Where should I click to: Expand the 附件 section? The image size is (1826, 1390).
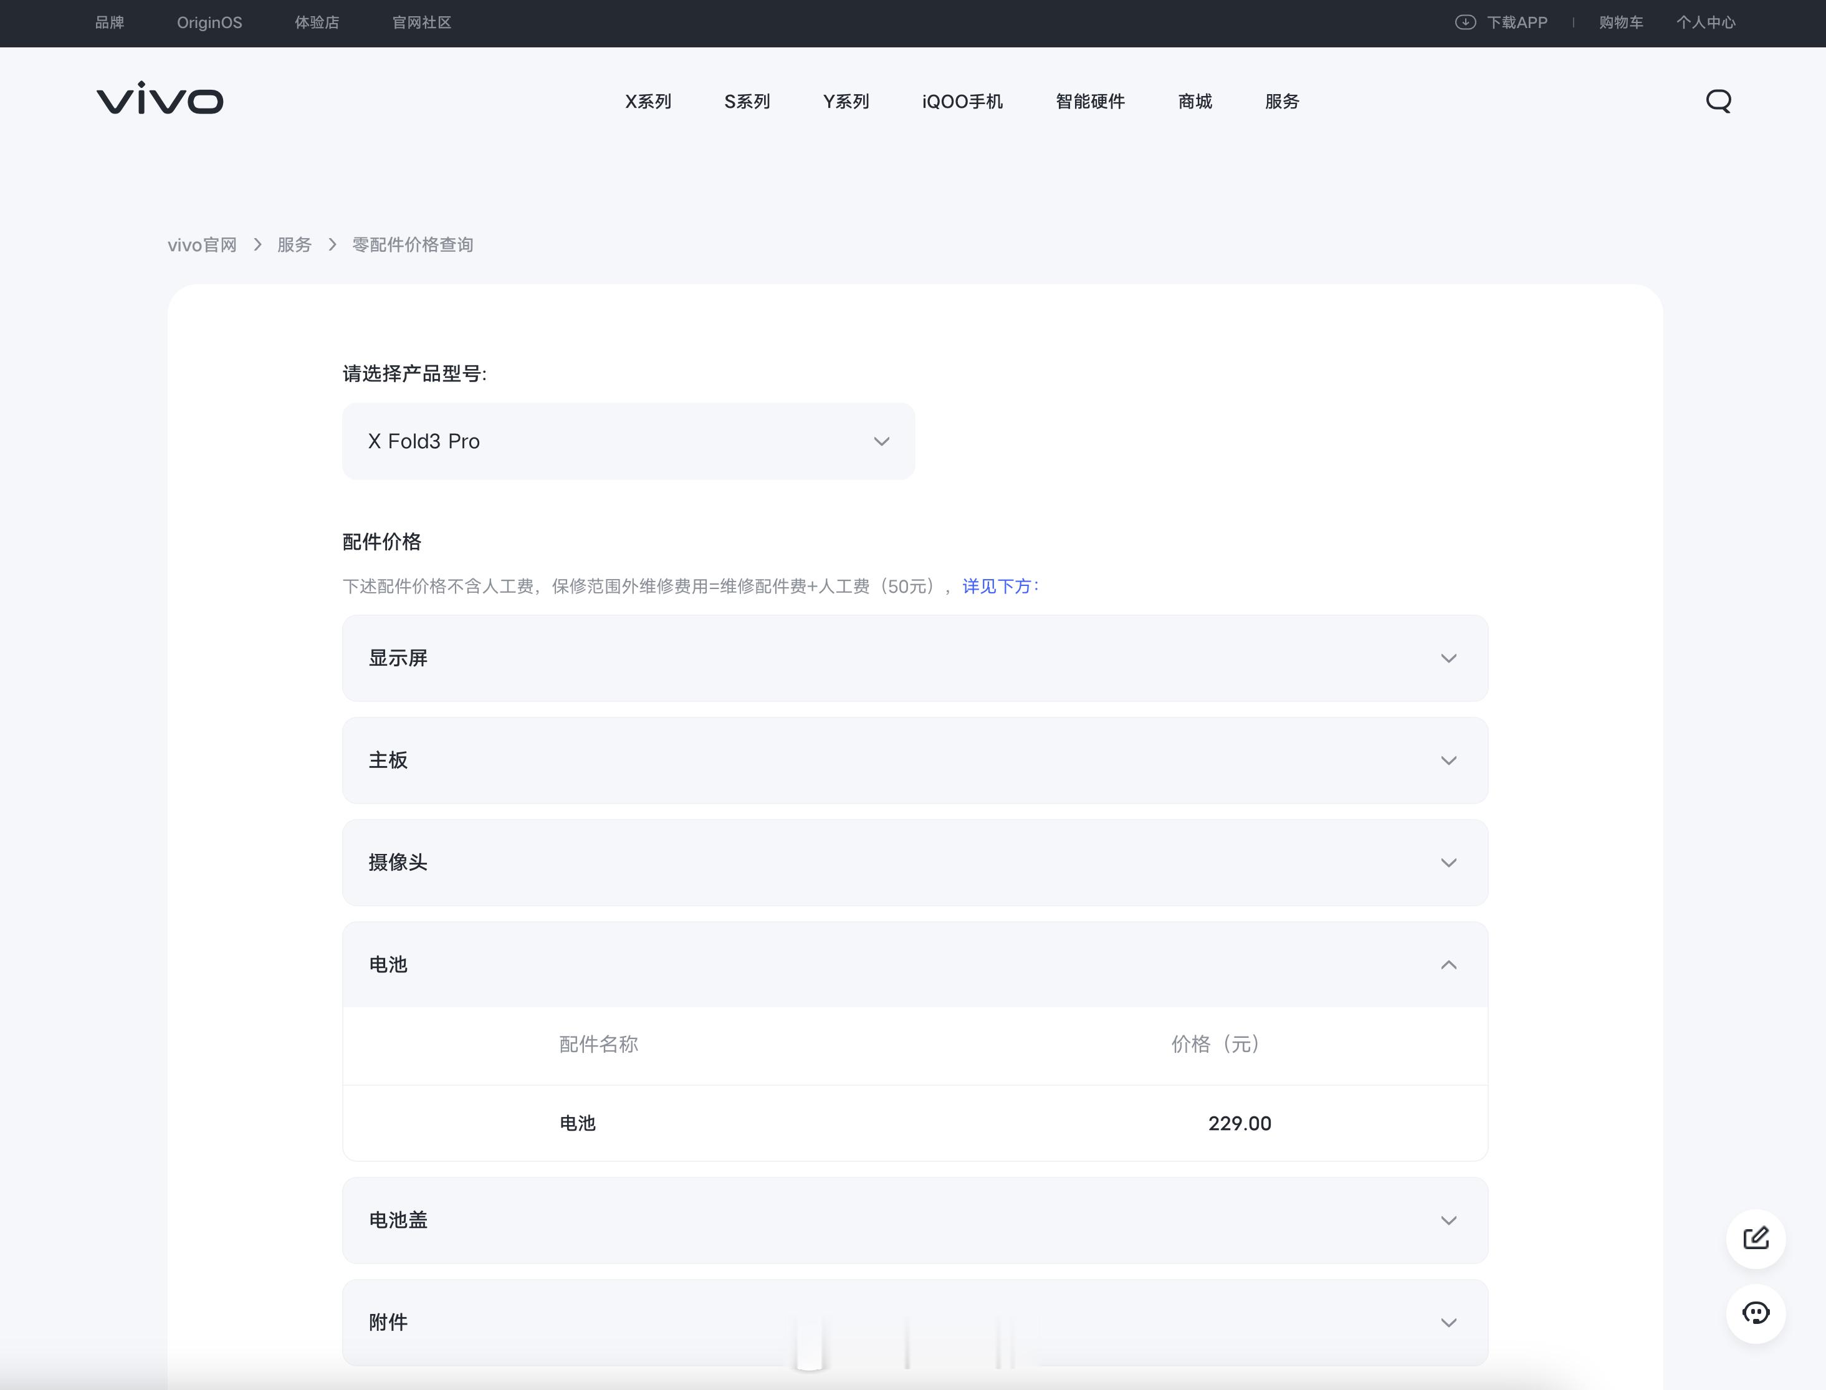(915, 1322)
